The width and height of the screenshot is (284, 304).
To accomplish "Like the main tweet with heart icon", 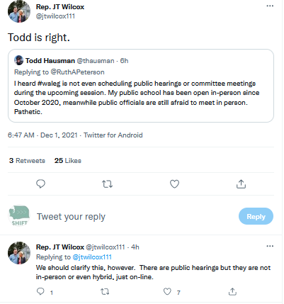I will coord(174,184).
